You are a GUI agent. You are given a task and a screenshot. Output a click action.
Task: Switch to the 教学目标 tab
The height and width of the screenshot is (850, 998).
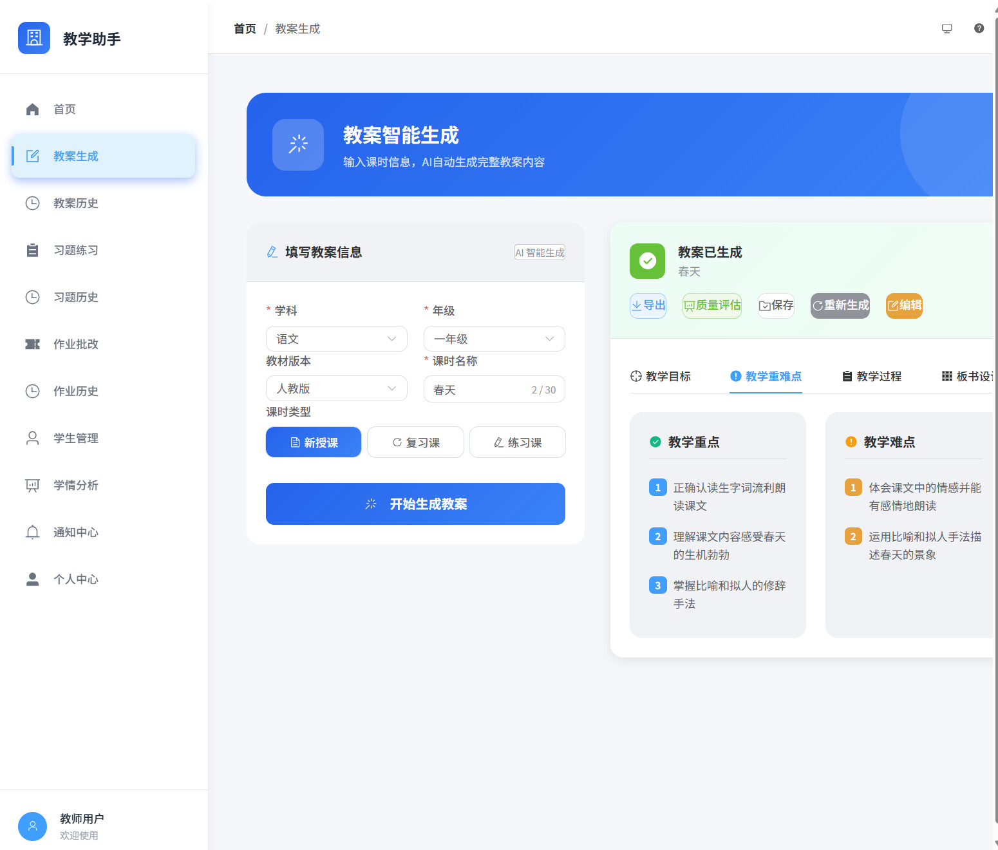point(661,377)
